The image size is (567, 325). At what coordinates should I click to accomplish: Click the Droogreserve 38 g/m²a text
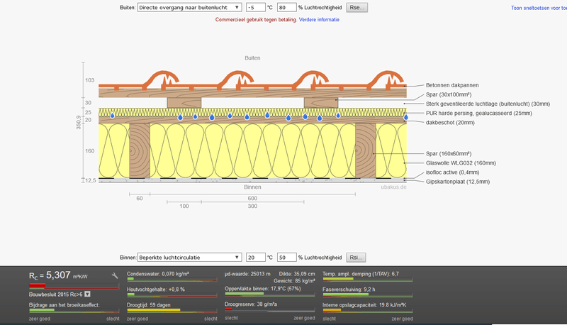click(x=251, y=304)
